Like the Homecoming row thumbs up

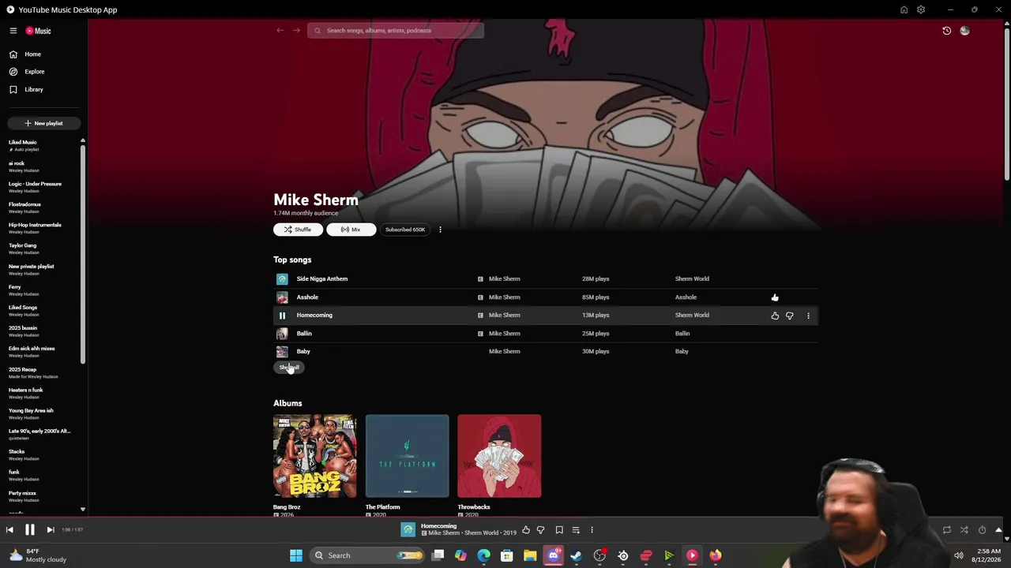pos(775,316)
